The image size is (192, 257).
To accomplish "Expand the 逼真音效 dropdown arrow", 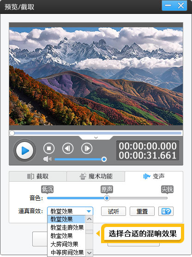I will (89, 211).
